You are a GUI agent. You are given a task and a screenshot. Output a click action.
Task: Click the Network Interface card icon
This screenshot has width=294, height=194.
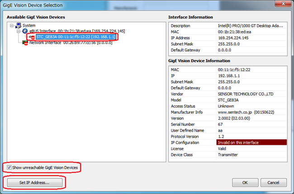(25, 43)
